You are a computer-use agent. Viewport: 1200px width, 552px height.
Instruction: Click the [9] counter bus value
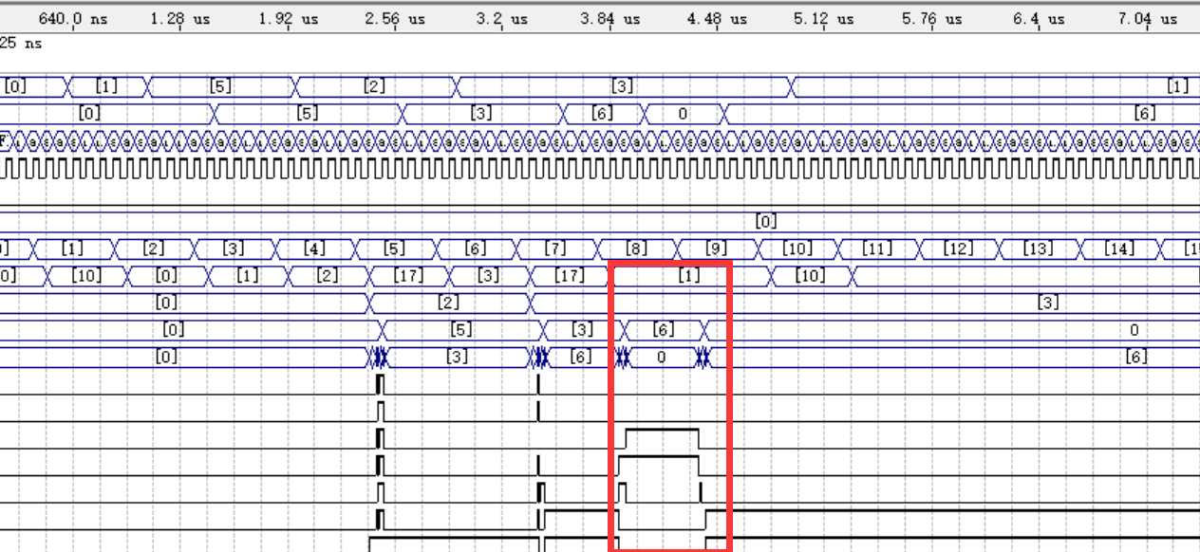click(717, 249)
